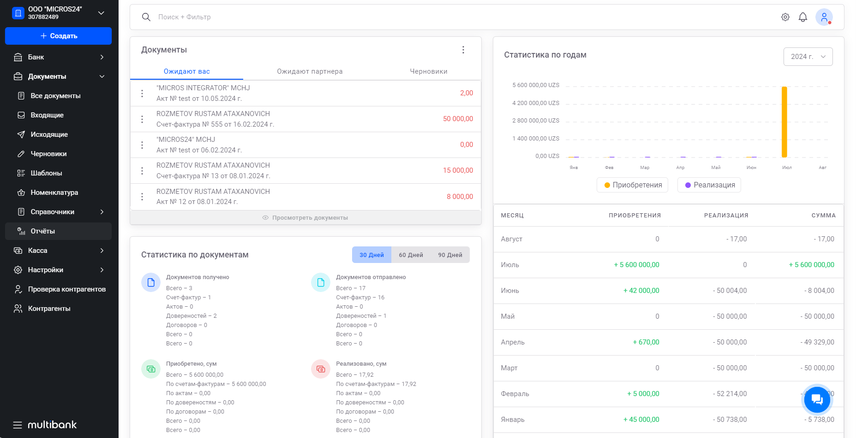This screenshot has height=438, width=856.
Task: Switch to the Ожидают партнера tab
Action: pyautogui.click(x=310, y=71)
